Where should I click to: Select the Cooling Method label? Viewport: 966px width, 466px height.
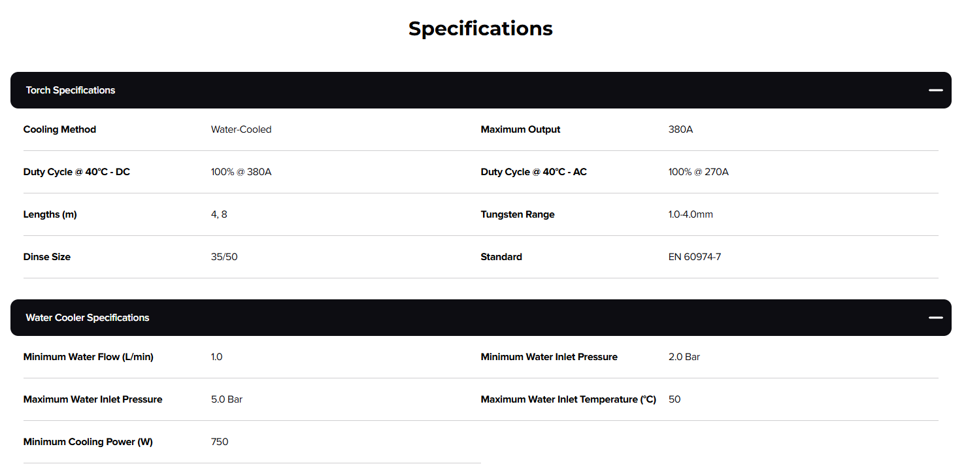pos(59,129)
